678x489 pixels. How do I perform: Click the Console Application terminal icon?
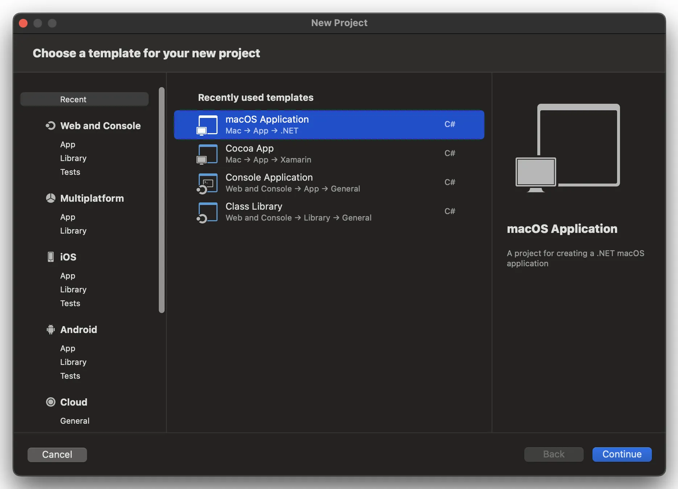coord(207,182)
